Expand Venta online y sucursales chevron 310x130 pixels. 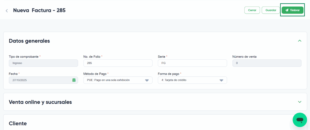(x=299, y=102)
